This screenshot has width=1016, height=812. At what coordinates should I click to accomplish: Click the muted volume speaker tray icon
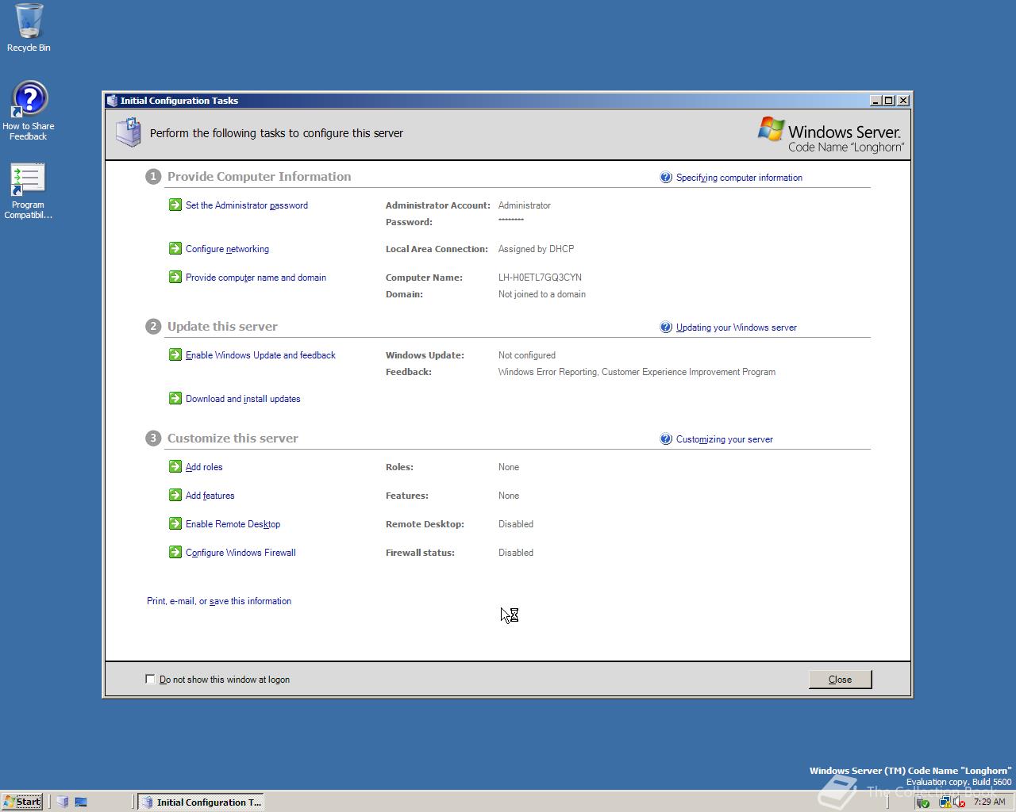tap(959, 802)
